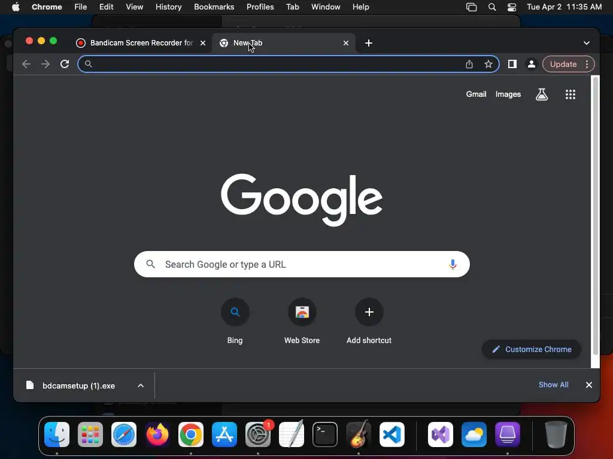613x459 pixels.
Task: Open the Trash in the Dock
Action: 556,434
